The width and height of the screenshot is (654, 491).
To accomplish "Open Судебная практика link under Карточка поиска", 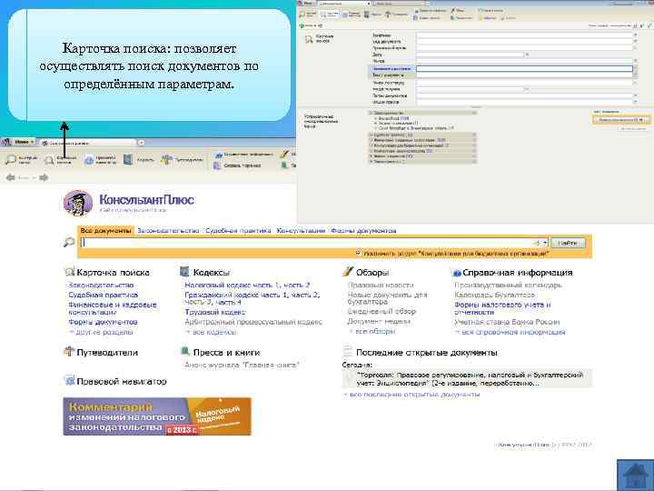I will click(103, 295).
